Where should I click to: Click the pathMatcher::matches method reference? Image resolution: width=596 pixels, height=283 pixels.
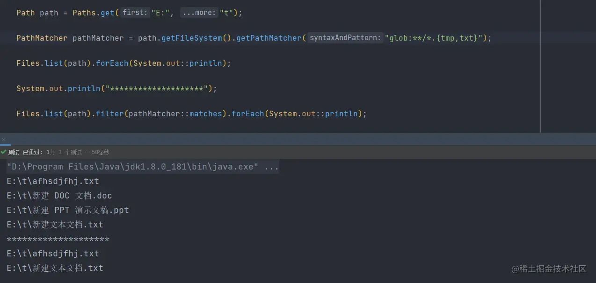point(175,113)
